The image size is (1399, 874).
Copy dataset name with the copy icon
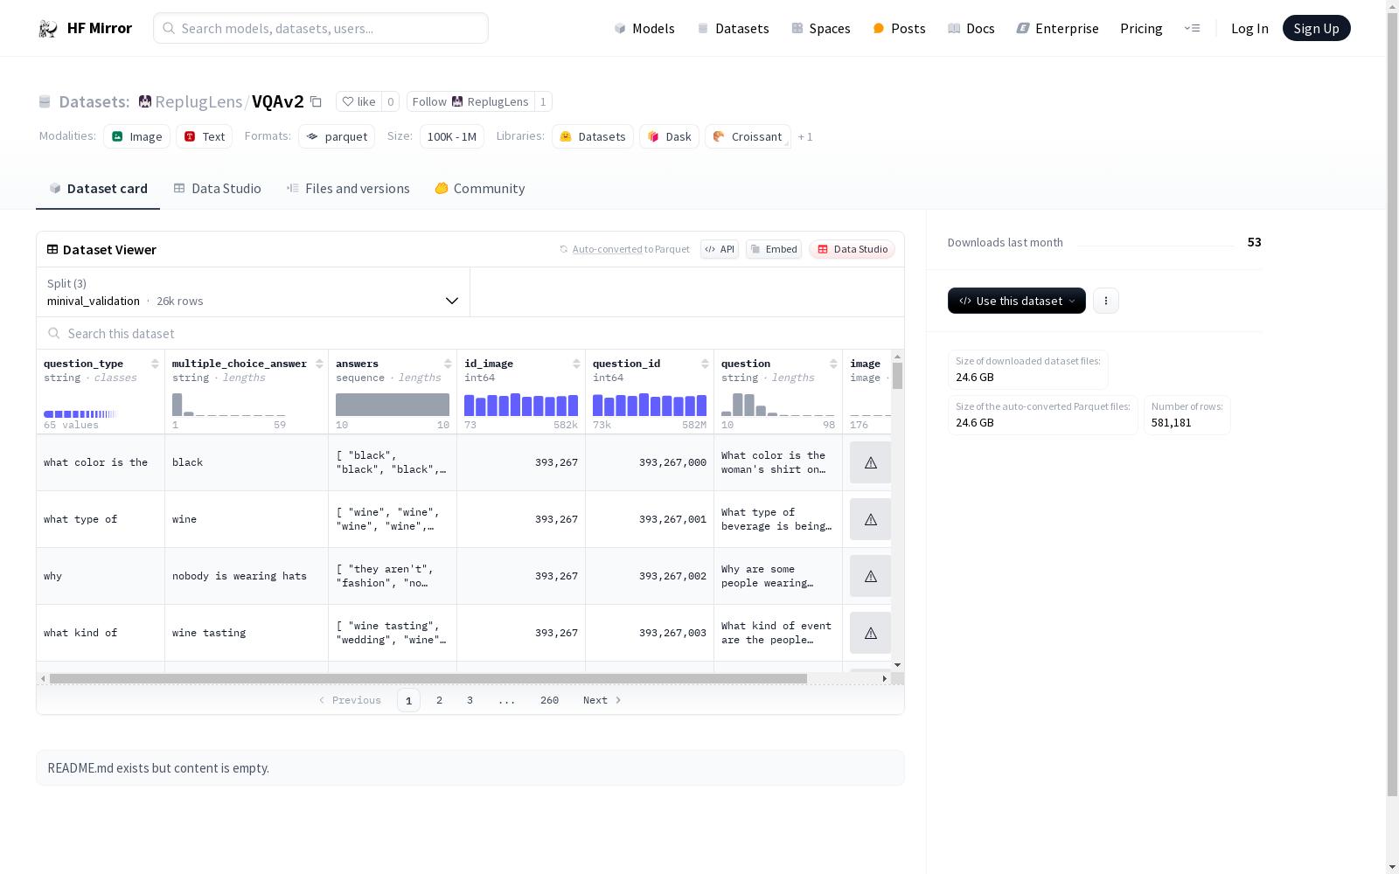(x=317, y=102)
